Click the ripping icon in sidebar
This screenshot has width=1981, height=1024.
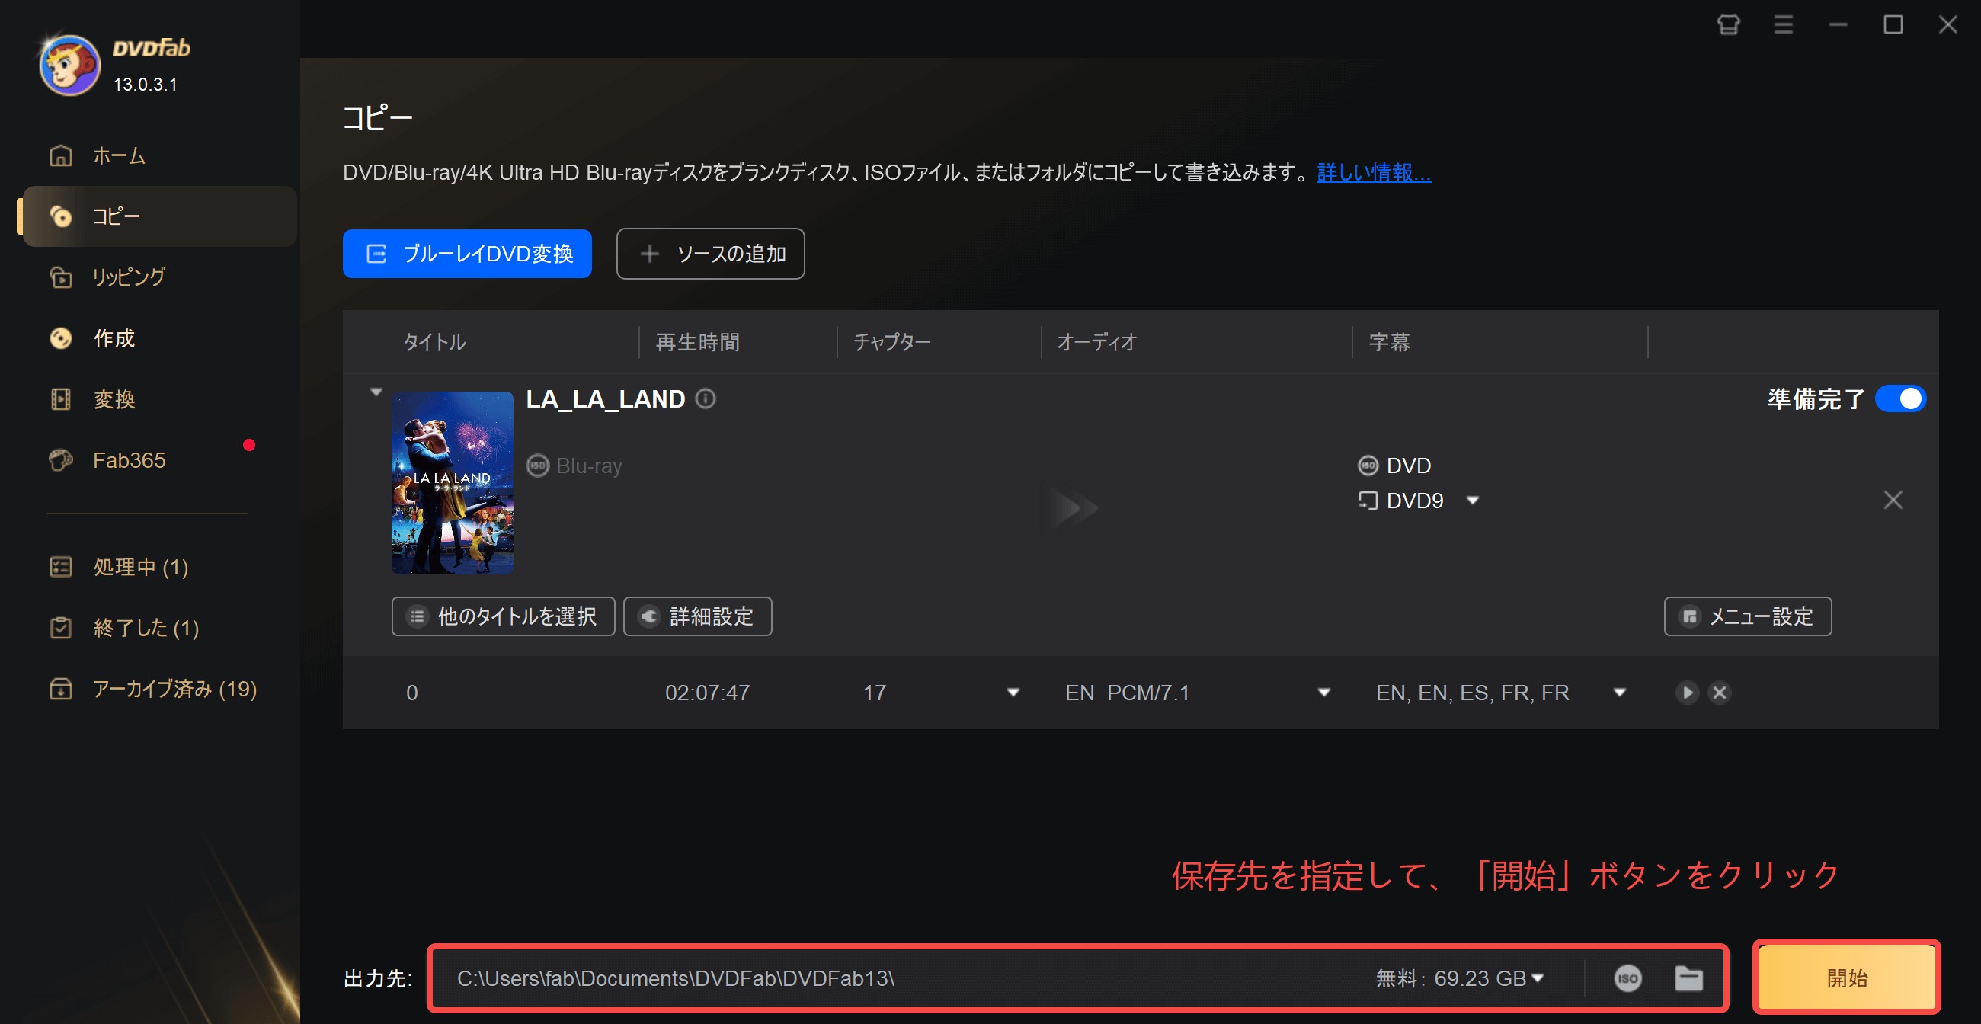pyautogui.click(x=61, y=277)
